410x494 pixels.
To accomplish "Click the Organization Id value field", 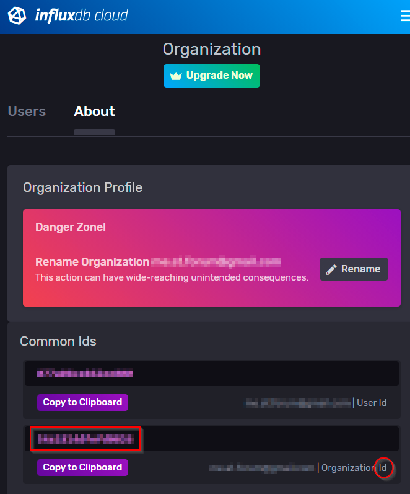I will pos(212,439).
